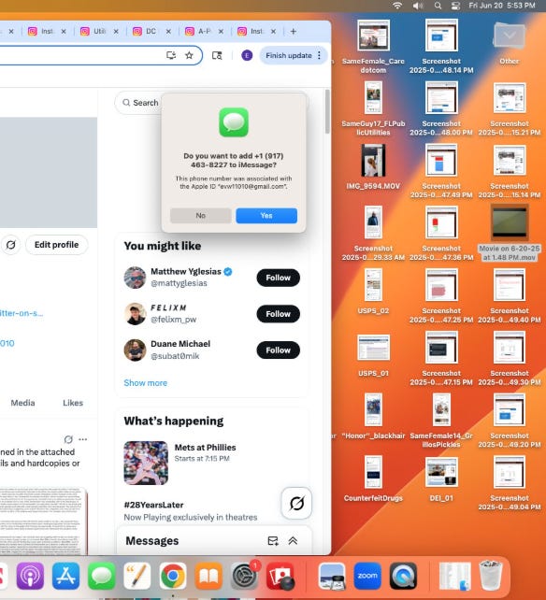546x600 pixels.
Task: Open Podcasts in the Dock
Action: point(30,576)
